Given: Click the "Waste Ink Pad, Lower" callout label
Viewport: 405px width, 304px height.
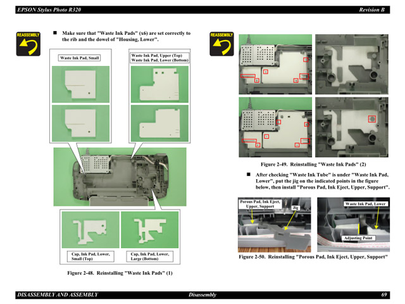Looking at the screenshot, I should point(366,203).
